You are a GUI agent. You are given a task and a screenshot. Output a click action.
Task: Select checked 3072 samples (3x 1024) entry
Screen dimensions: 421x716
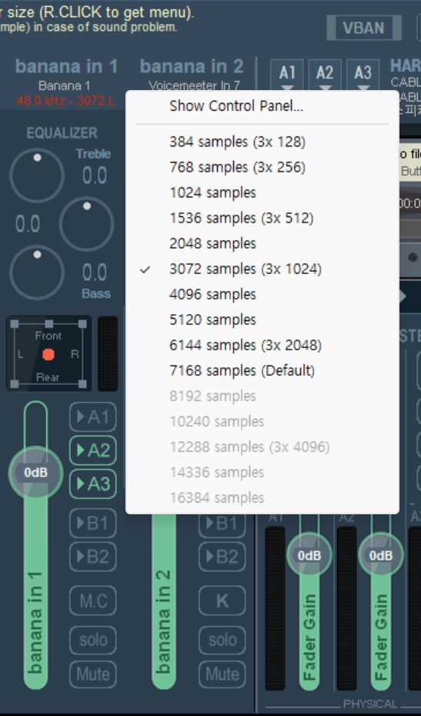[x=262, y=269]
